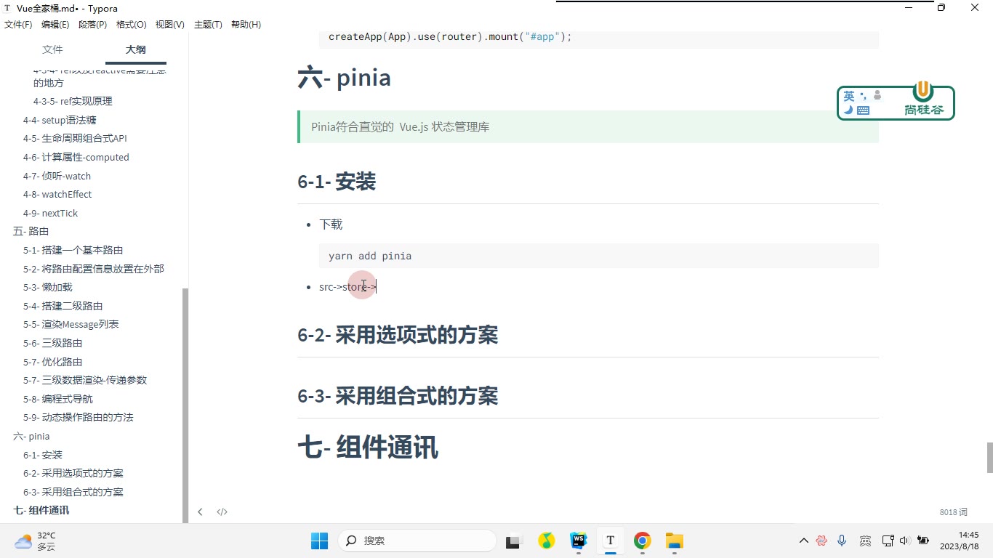Viewport: 993px width, 558px height.
Task: Jump to outline item 4-6- 计算属性-computed
Action: tap(76, 157)
